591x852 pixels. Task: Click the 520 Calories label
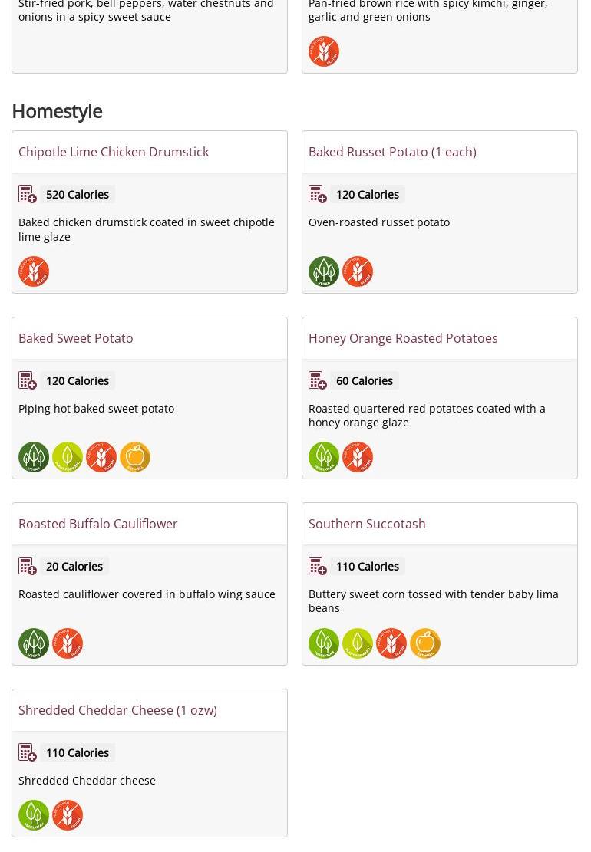[x=78, y=195]
